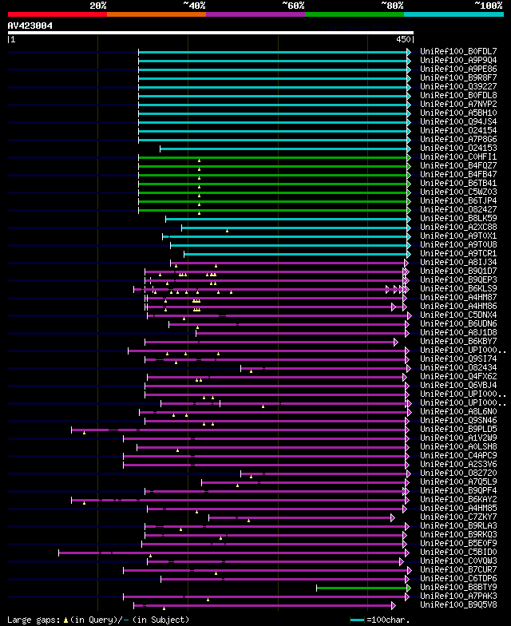Click the UniRef100_A2XC88 hit name
511x626 pixels.
point(458,227)
